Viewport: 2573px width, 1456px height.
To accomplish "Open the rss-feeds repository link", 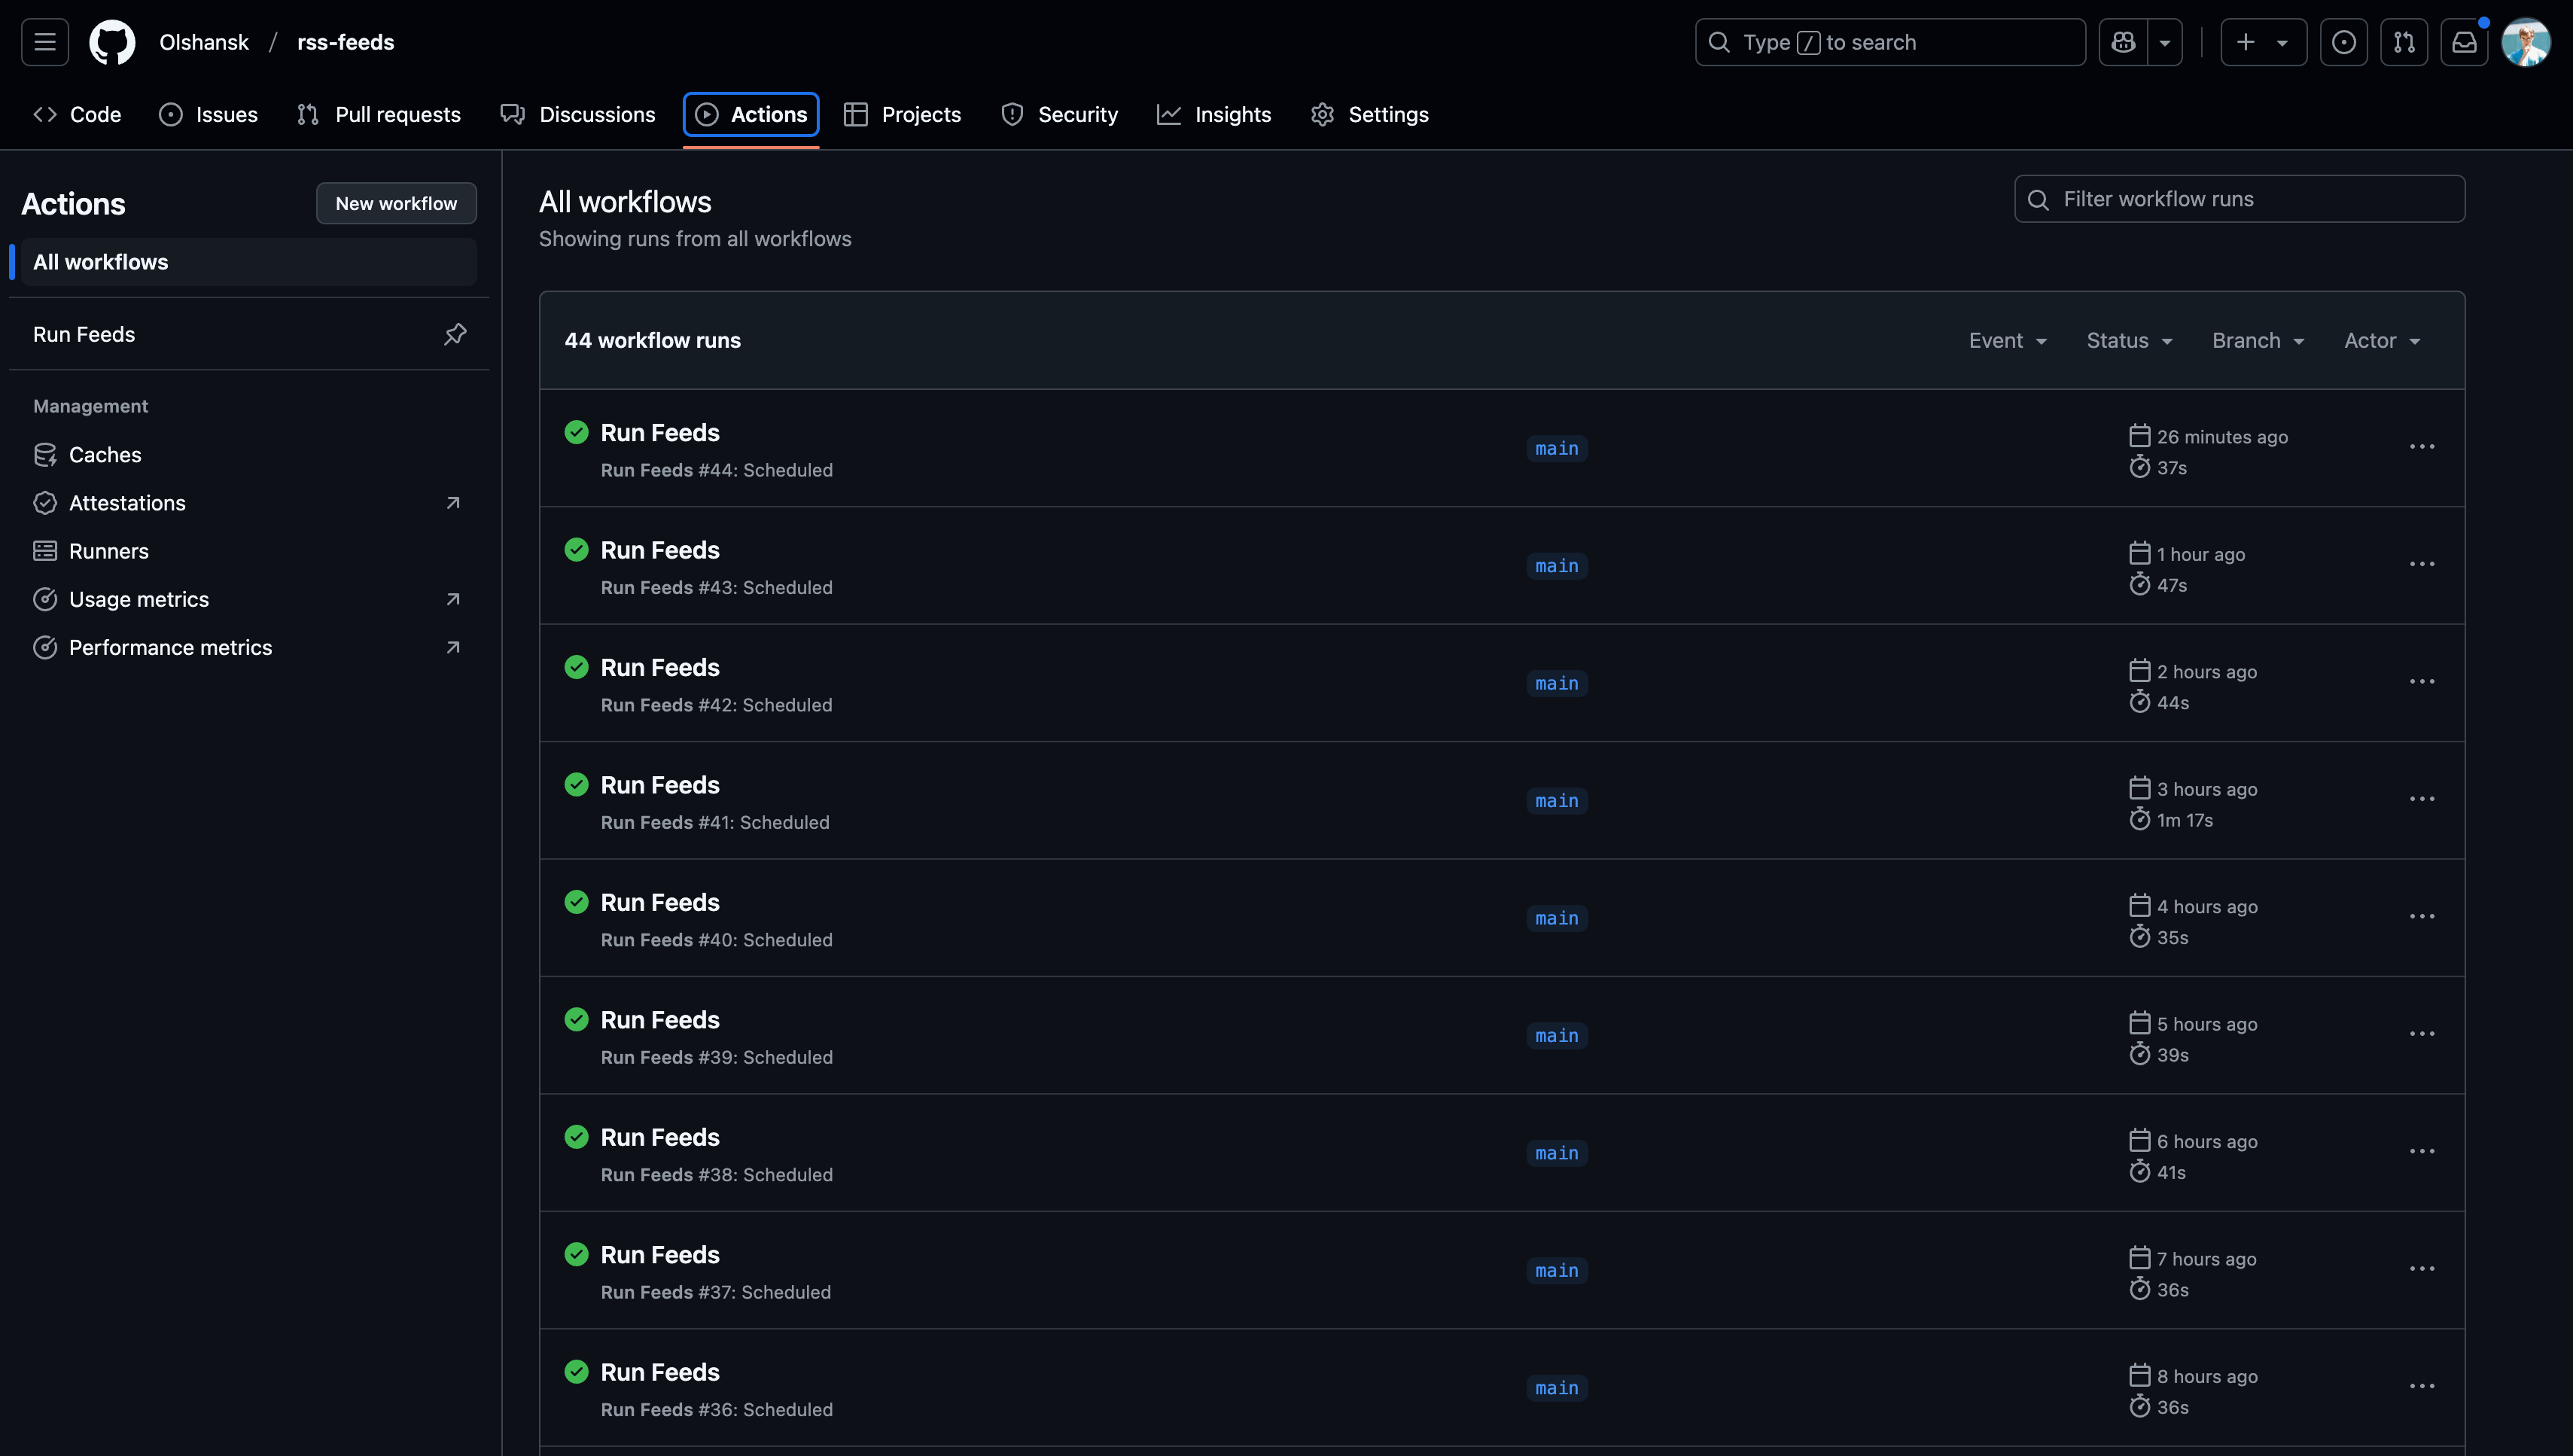I will (346, 42).
